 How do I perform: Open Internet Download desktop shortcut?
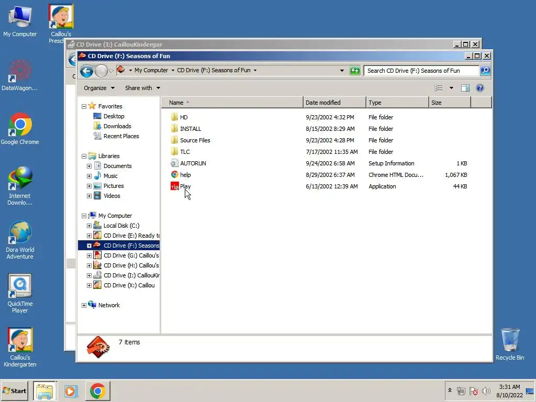tap(19, 186)
